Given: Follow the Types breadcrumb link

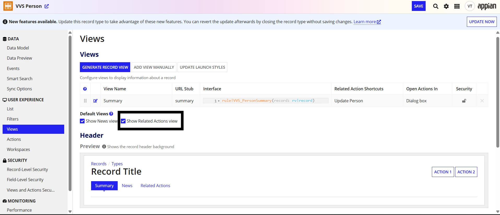Looking at the screenshot, I should click(x=117, y=164).
